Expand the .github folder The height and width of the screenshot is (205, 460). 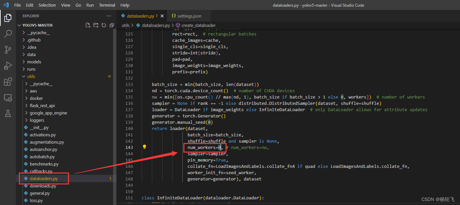tap(34, 40)
